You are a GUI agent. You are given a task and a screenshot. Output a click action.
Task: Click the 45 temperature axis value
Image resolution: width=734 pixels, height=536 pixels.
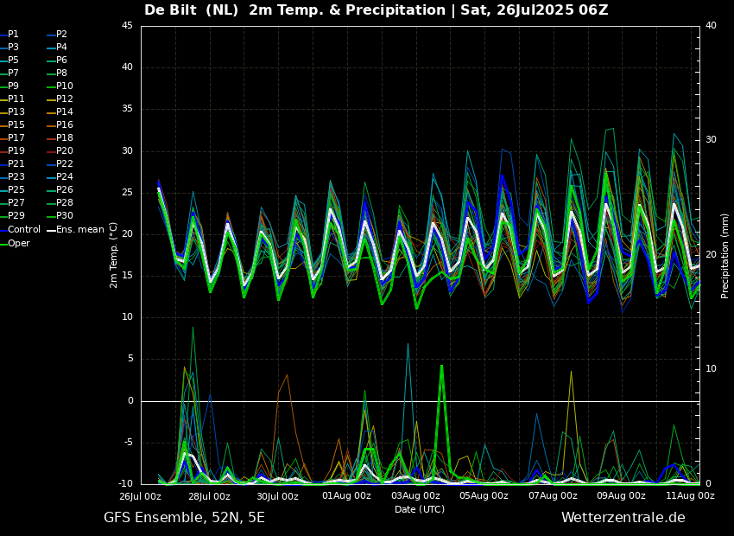127,26
